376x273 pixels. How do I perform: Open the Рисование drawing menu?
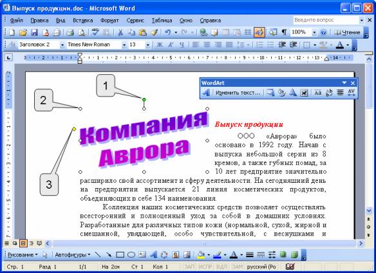coord(23,254)
